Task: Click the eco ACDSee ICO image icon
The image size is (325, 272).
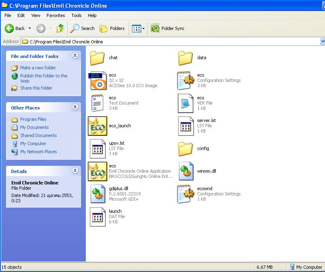Action: [x=98, y=80]
